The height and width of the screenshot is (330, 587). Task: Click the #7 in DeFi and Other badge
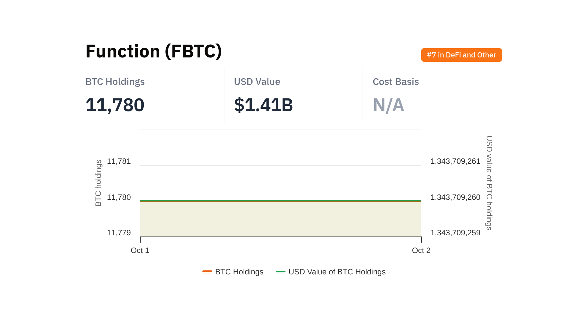pos(461,55)
